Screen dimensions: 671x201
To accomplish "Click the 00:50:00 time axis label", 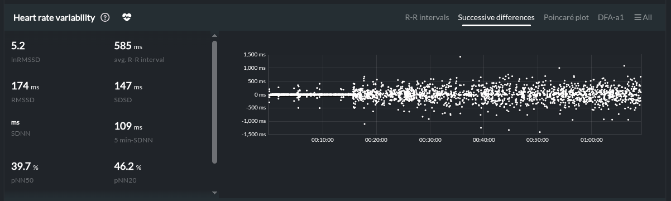I will tap(538, 140).
